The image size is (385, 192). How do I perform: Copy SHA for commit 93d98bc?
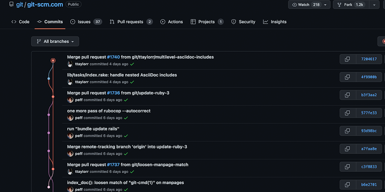tap(348, 131)
